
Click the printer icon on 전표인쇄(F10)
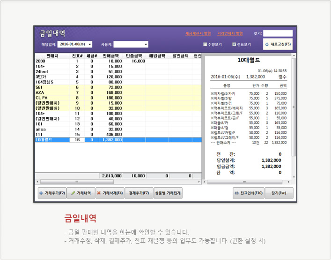click(x=236, y=193)
